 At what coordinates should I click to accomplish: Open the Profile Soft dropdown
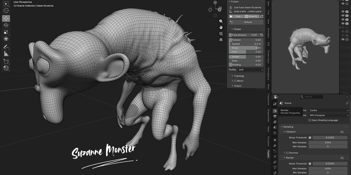[251, 70]
